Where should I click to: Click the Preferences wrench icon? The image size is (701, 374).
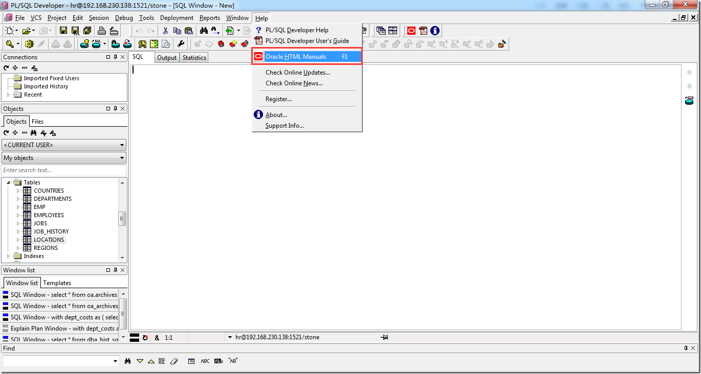tap(181, 44)
